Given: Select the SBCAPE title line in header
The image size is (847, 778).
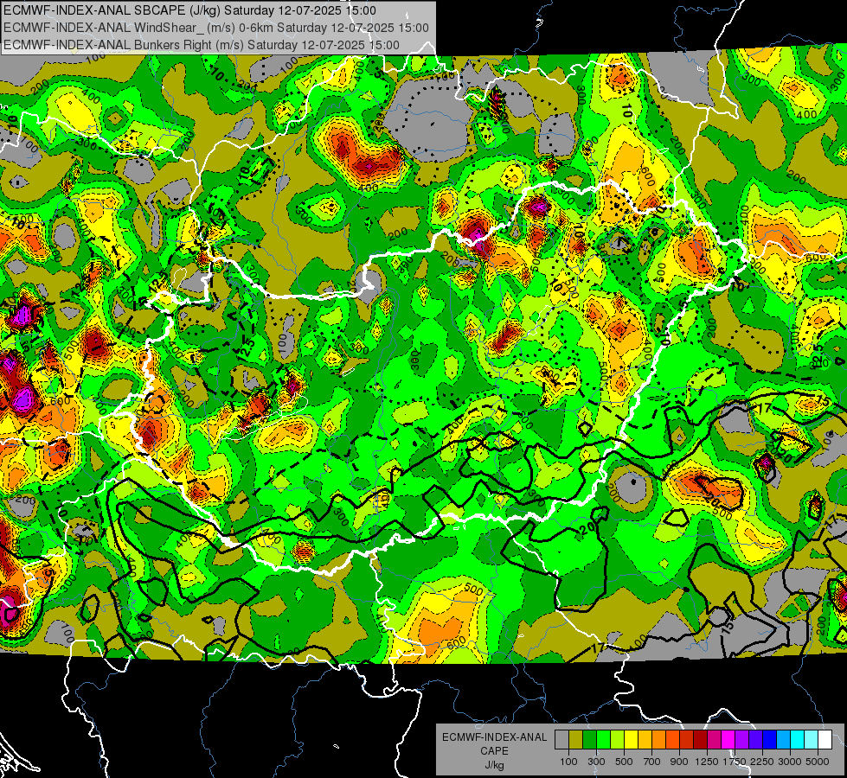Looking at the screenshot, I should [x=190, y=10].
